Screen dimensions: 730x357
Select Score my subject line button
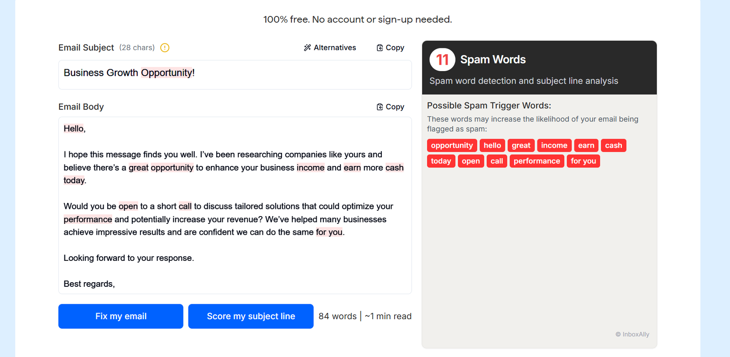(x=251, y=316)
